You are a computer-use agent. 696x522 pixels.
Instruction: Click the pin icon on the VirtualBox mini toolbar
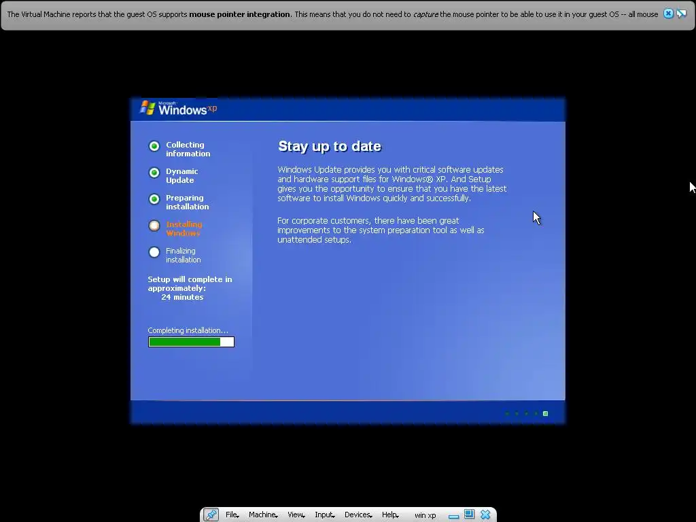tap(211, 515)
